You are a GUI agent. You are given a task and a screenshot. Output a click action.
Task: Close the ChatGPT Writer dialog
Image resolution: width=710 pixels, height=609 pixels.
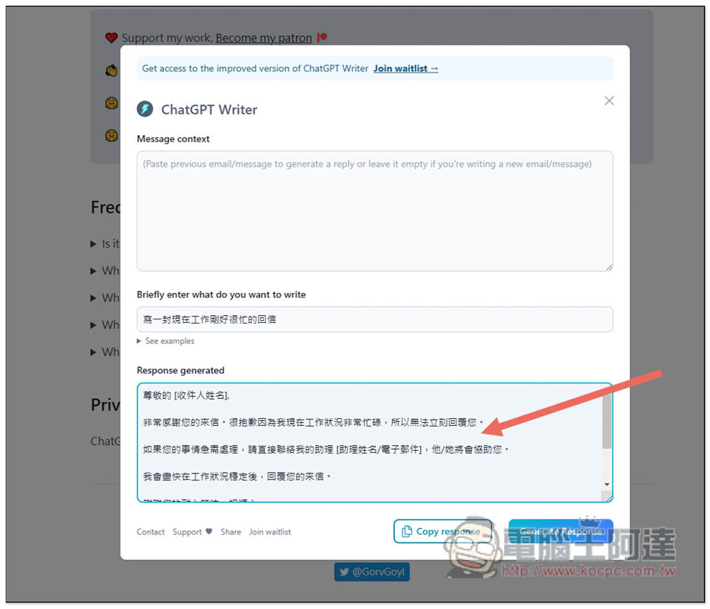point(609,101)
